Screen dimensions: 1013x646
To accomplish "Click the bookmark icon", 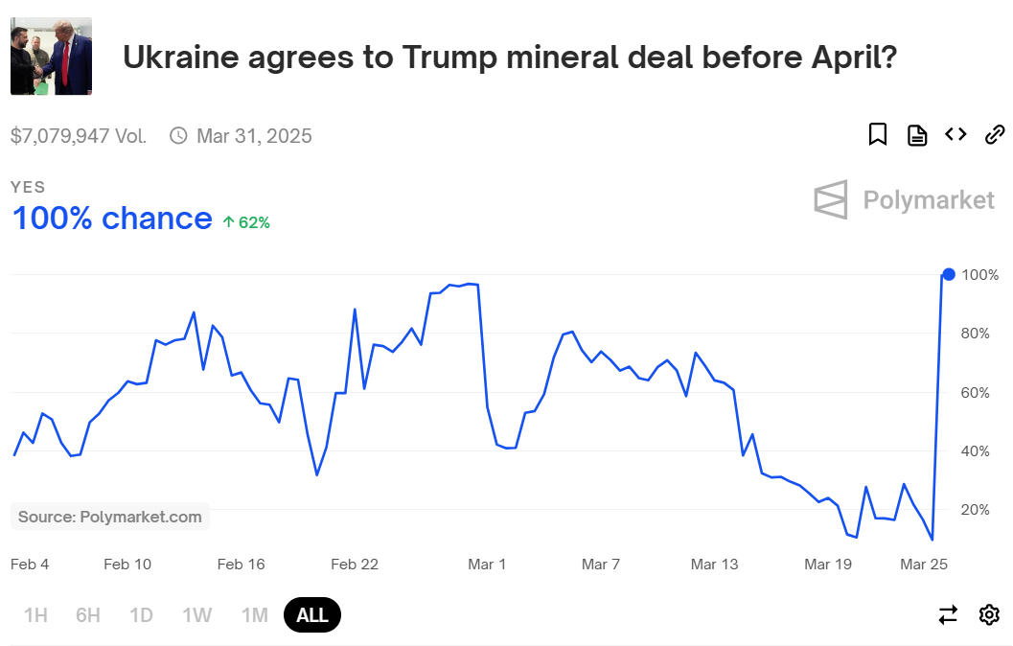I will click(878, 134).
